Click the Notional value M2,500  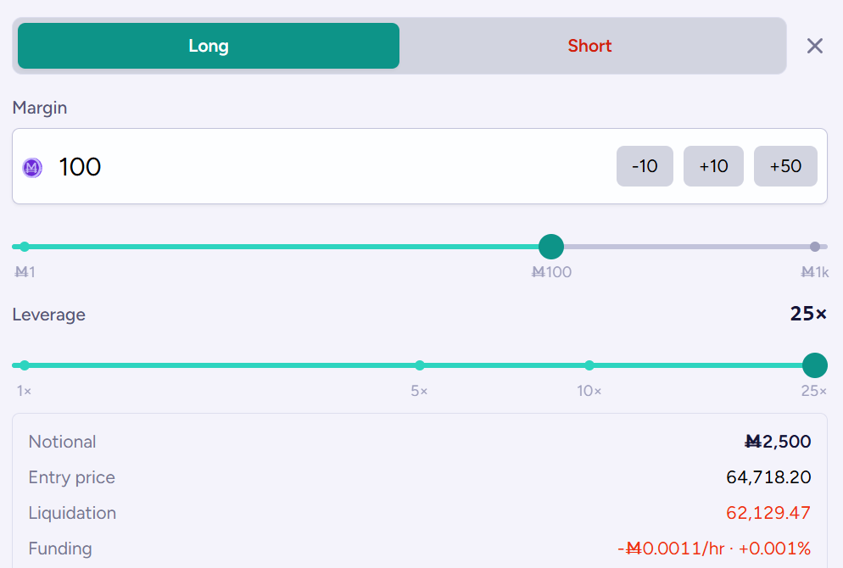778,442
